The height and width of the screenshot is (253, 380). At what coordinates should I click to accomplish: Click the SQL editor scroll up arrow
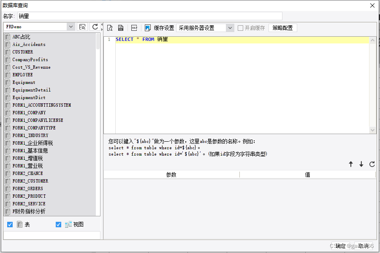click(372, 40)
